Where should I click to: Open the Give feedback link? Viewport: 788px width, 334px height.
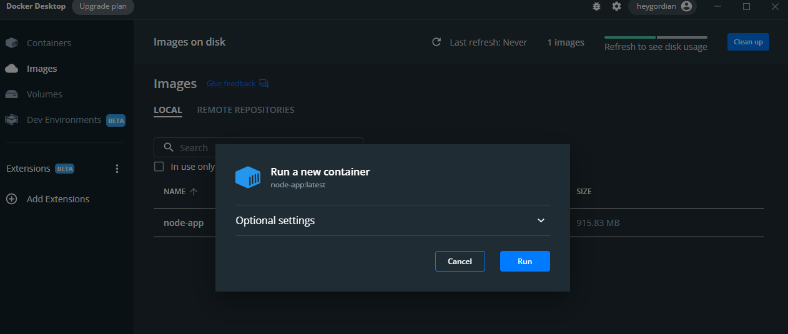231,84
